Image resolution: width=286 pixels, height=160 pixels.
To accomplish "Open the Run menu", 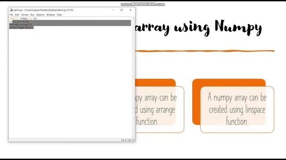I will coord(32,15).
